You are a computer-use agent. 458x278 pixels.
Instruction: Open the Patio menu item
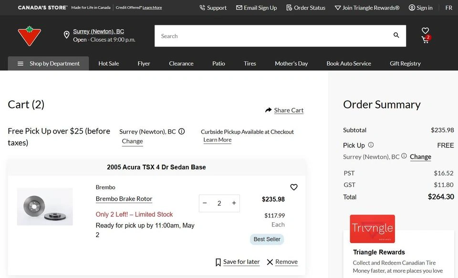pos(219,63)
